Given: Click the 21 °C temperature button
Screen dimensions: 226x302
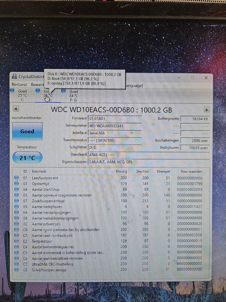Looking at the screenshot, I should [x=27, y=158].
